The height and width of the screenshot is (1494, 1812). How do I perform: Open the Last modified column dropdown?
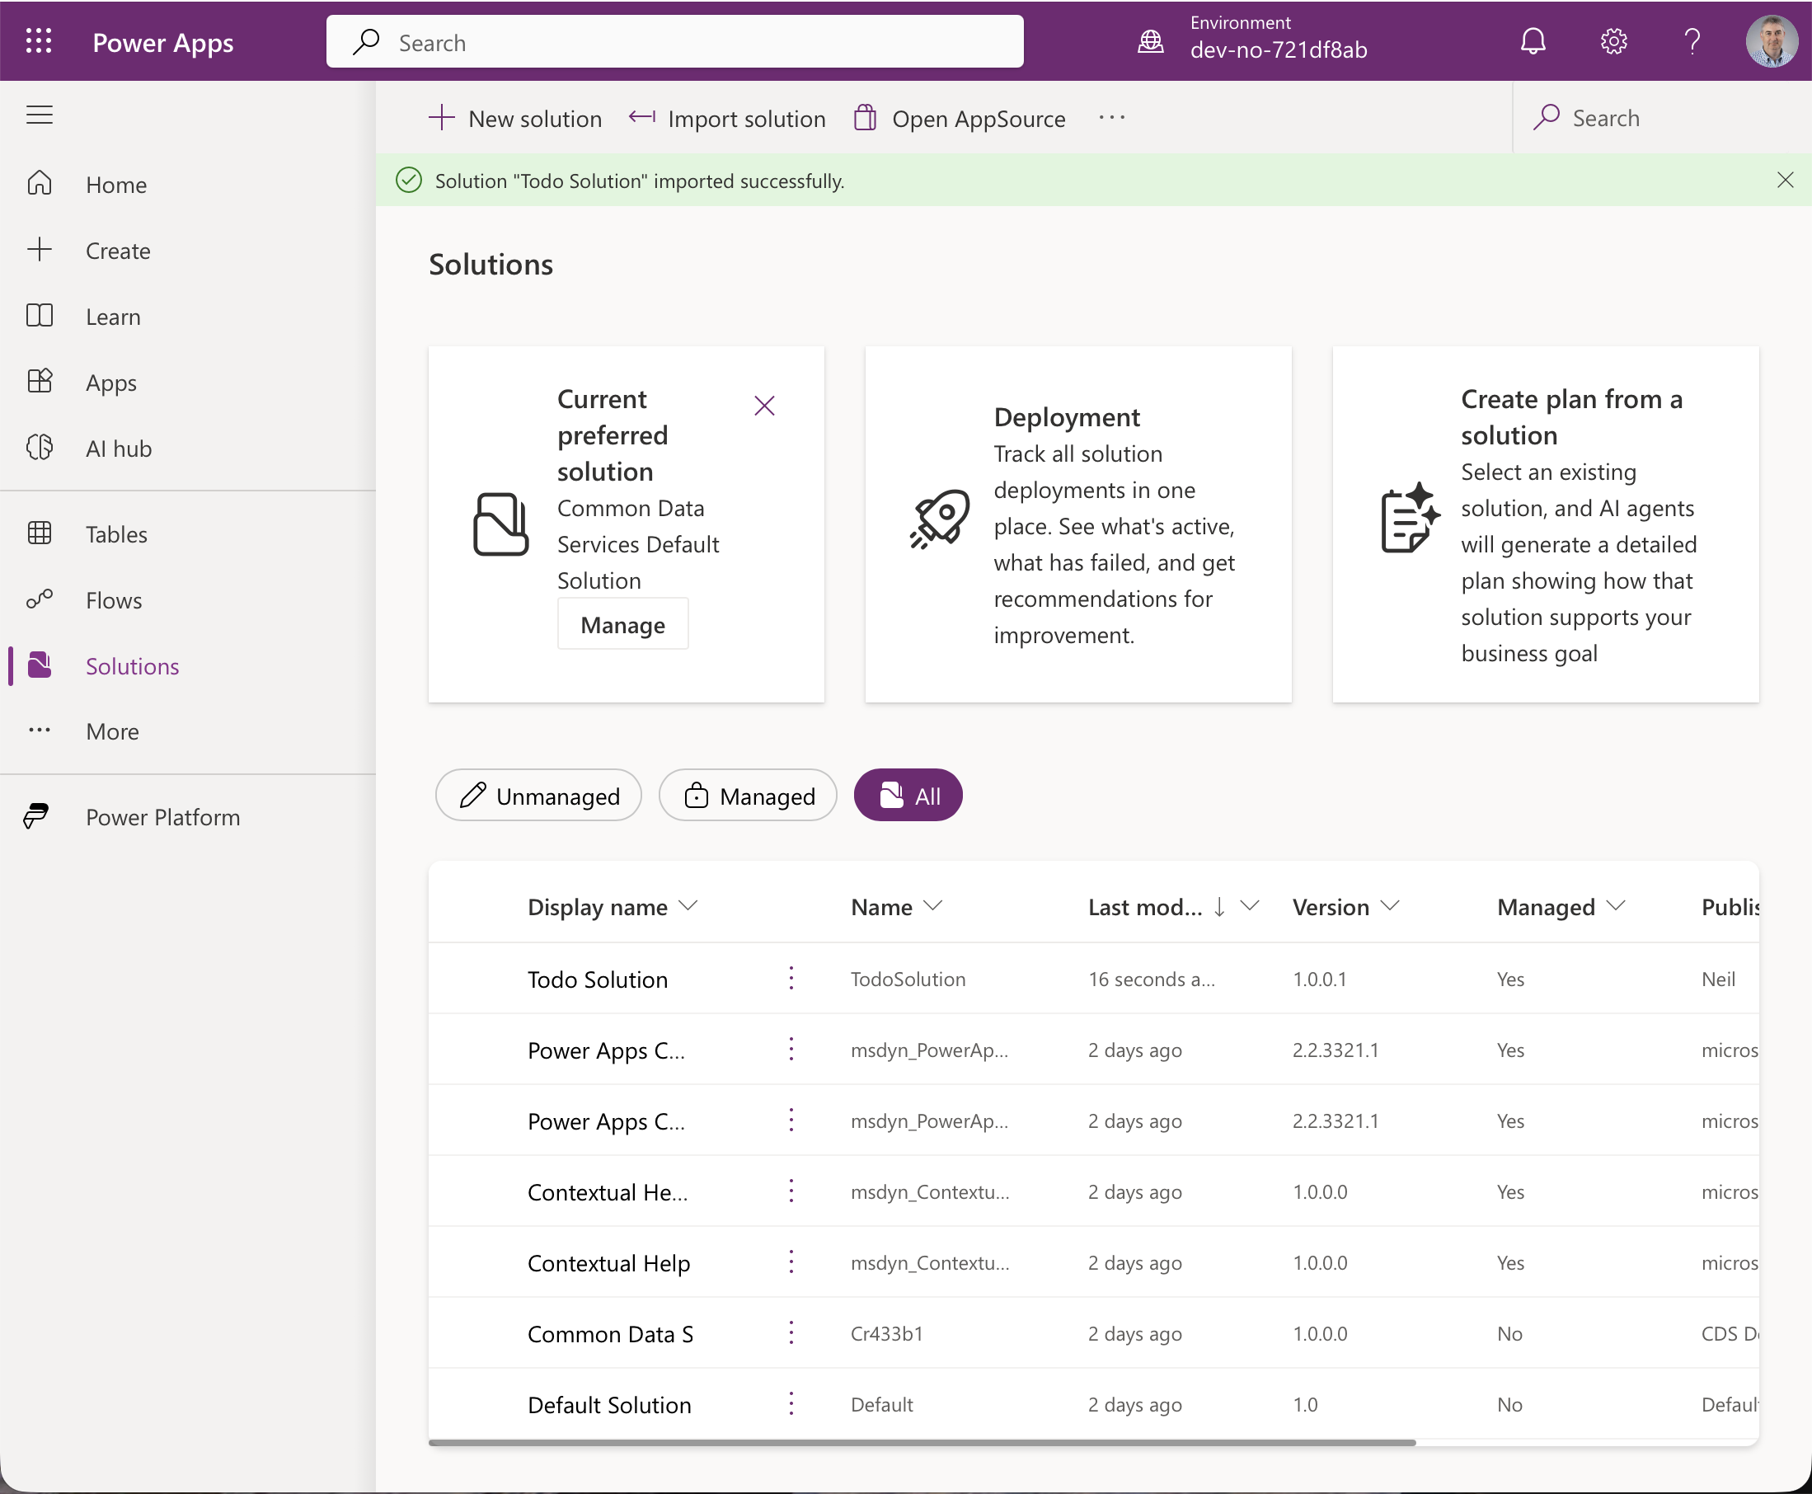(1249, 906)
